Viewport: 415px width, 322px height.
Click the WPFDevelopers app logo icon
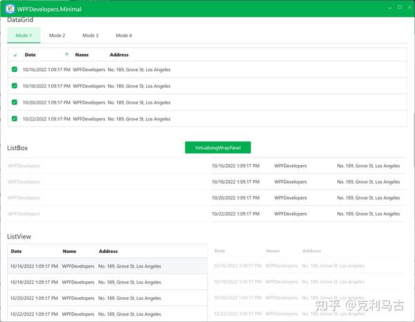[x=10, y=9]
